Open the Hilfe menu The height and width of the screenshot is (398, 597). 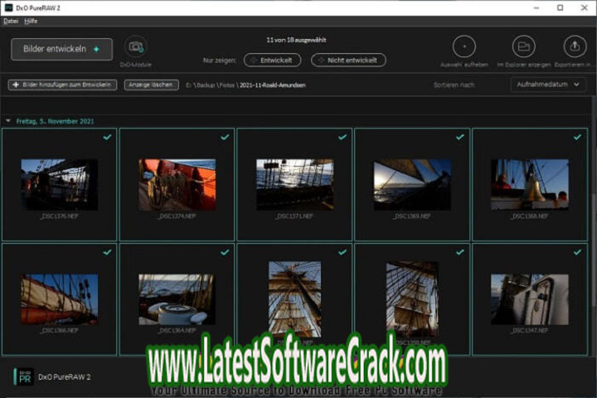pos(31,21)
